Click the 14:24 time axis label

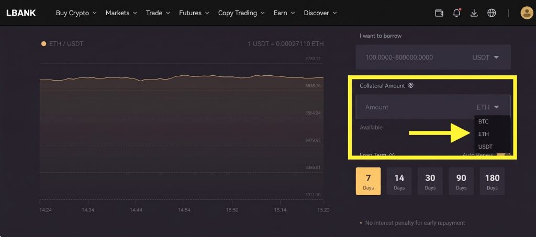[46, 210]
